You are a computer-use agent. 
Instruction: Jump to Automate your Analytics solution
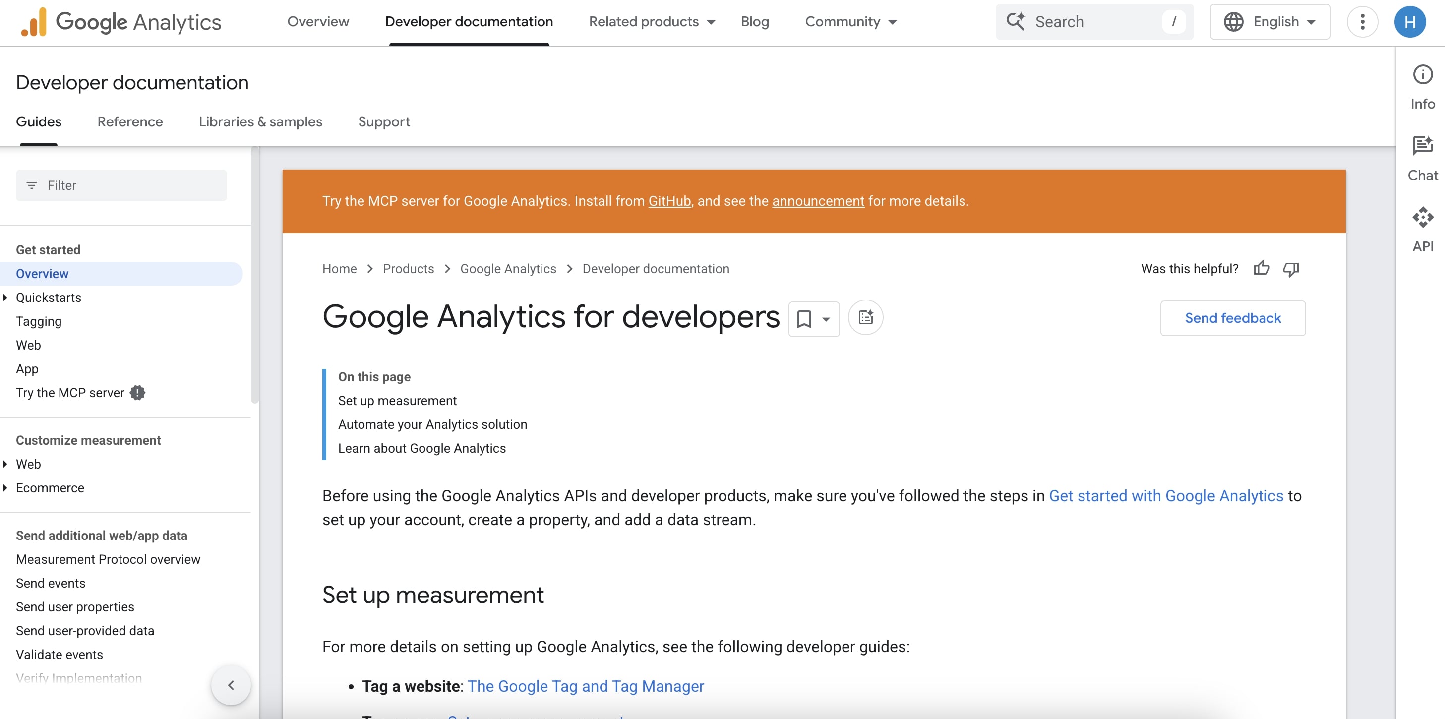coord(432,424)
